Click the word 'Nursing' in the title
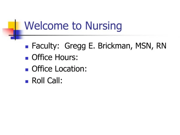Screen dimensions: 180x135 point(103,26)
